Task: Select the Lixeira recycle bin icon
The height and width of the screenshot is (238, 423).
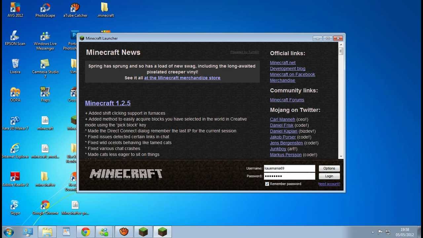Action: point(15,66)
